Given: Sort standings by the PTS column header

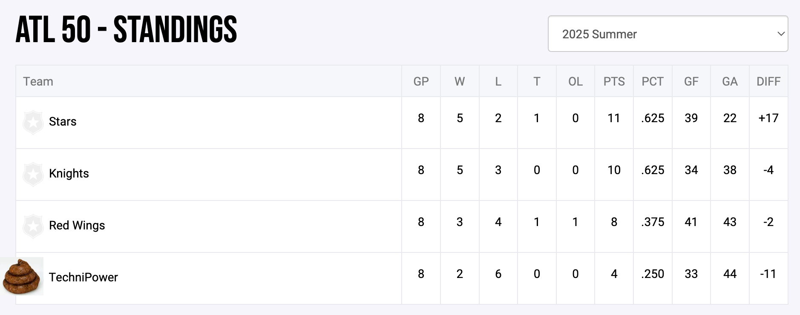Looking at the screenshot, I should click(x=614, y=82).
